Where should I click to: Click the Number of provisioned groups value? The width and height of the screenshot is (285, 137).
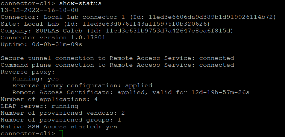pyautogui.click(x=119, y=120)
